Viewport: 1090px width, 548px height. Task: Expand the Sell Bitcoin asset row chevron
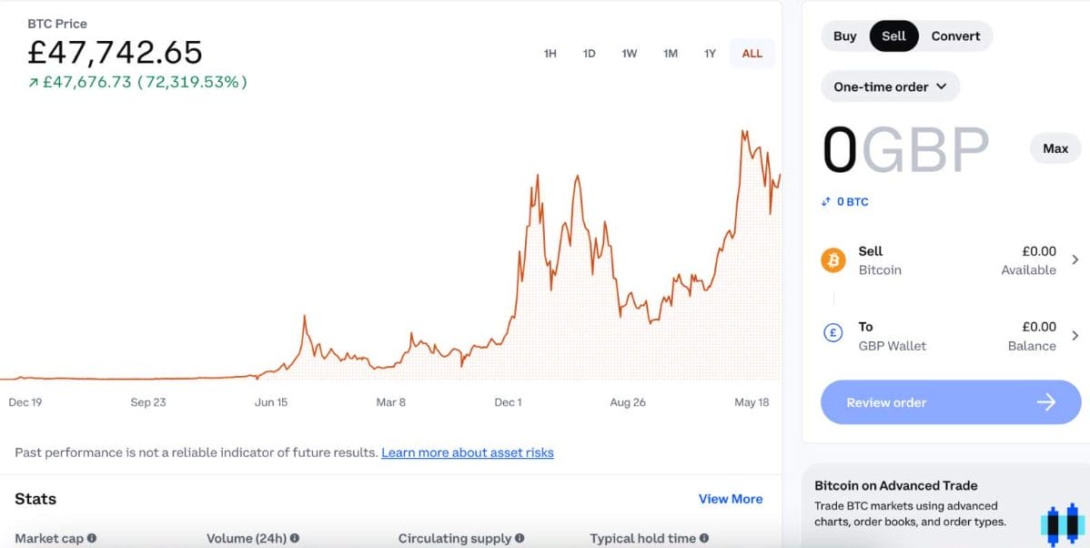tap(1075, 260)
